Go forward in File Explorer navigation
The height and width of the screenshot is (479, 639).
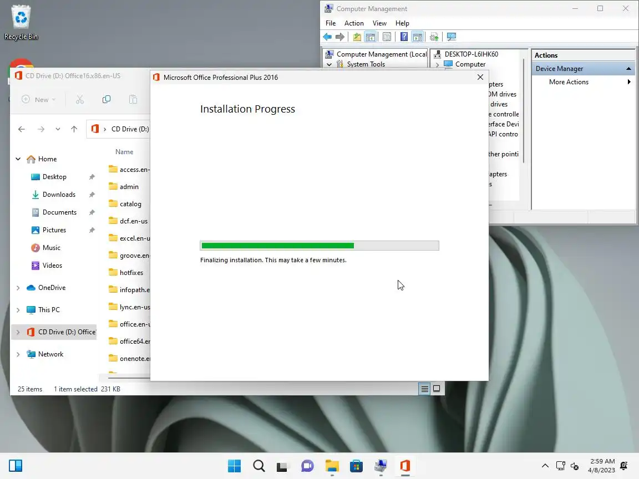pos(41,129)
